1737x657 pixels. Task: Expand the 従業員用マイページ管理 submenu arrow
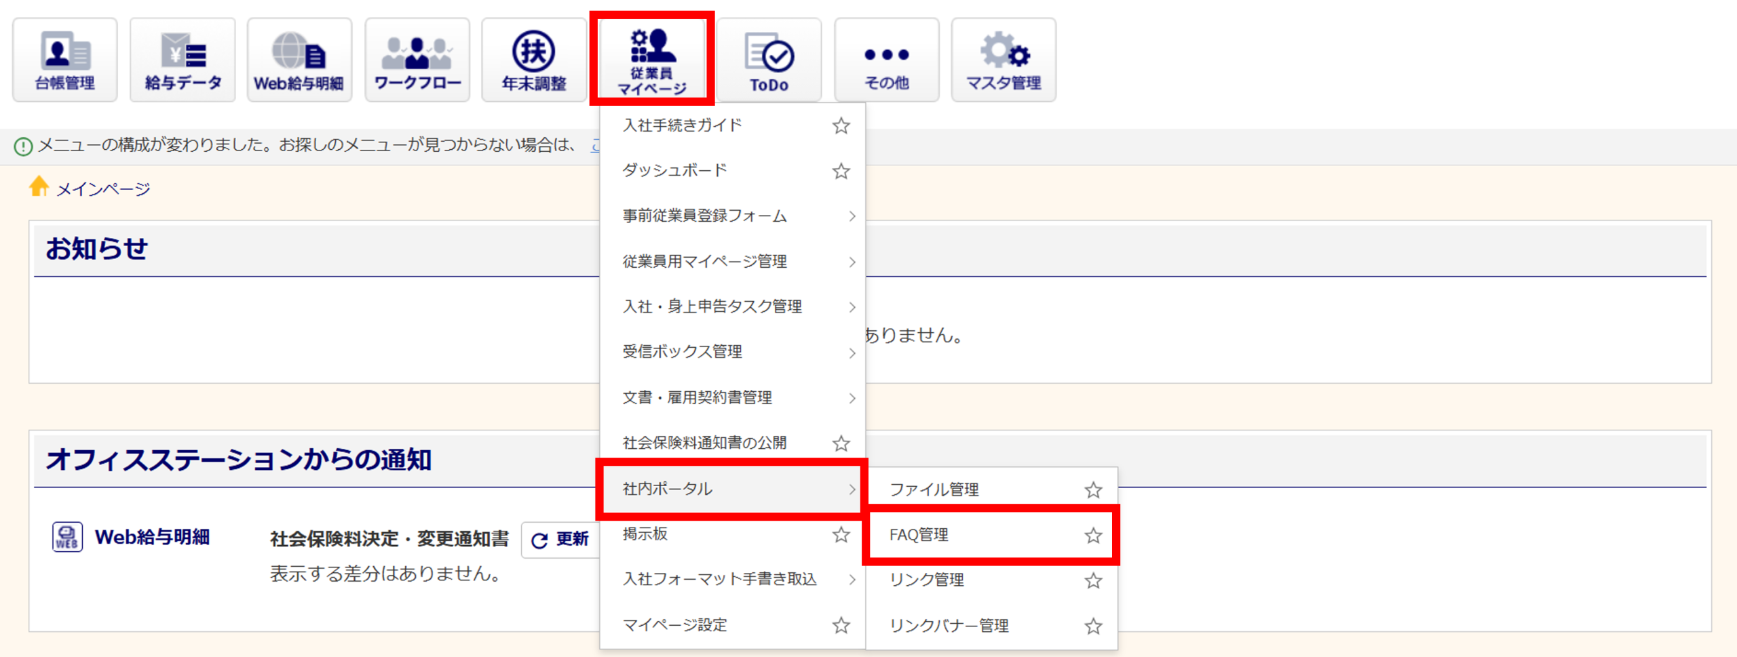click(852, 262)
